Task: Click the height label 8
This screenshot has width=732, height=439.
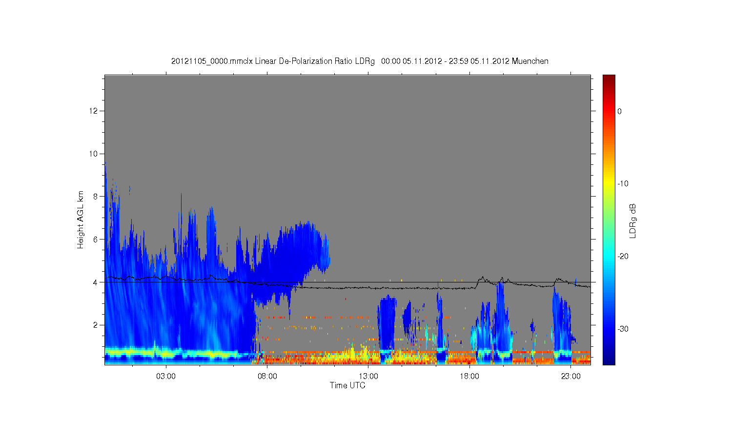Action: pyautogui.click(x=96, y=197)
